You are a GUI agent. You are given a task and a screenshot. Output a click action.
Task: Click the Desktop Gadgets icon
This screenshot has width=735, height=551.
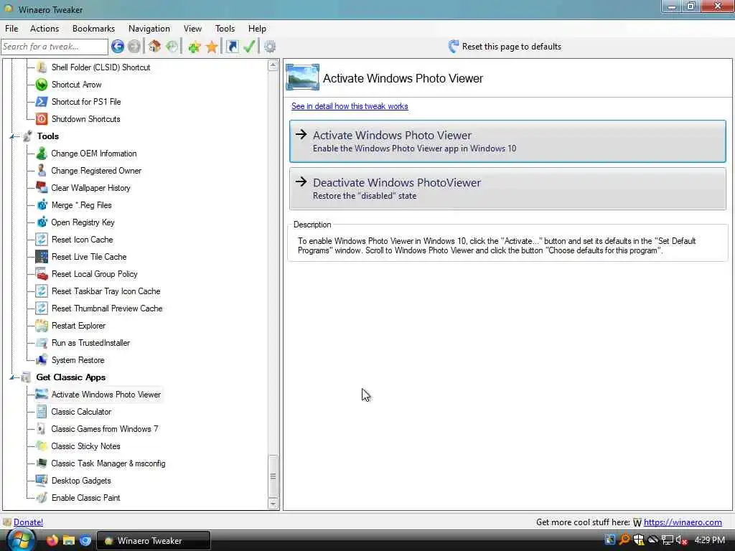(42, 481)
